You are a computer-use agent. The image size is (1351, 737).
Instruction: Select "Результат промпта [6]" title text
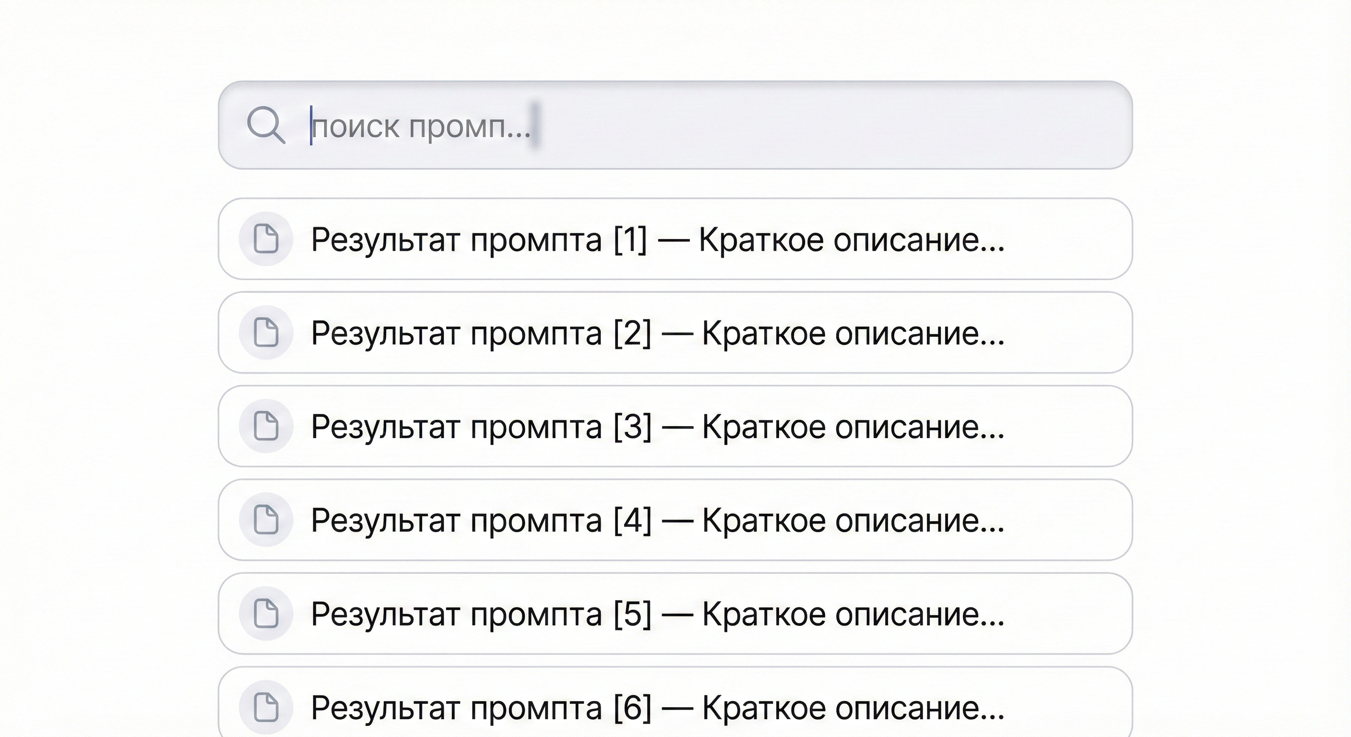coord(481,708)
